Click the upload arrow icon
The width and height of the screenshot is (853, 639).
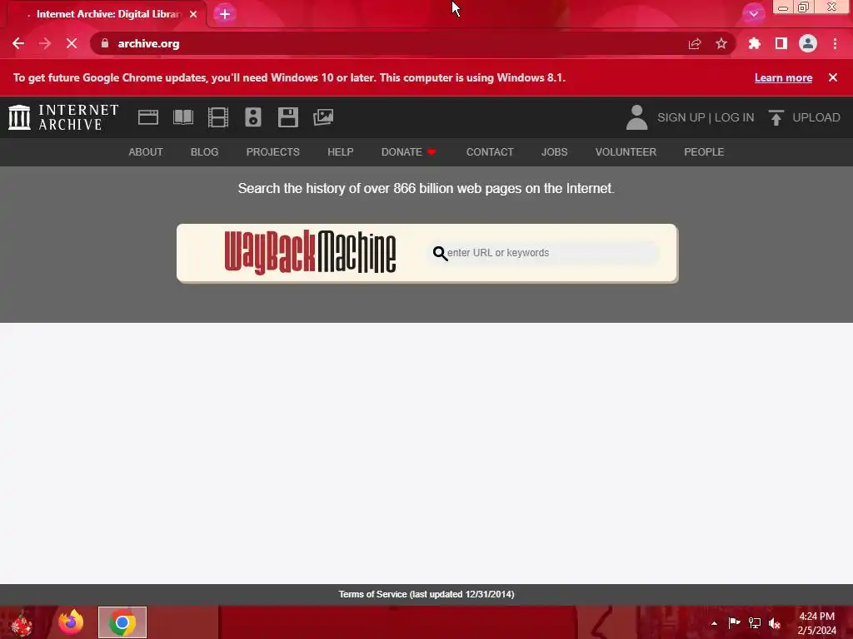coord(776,117)
